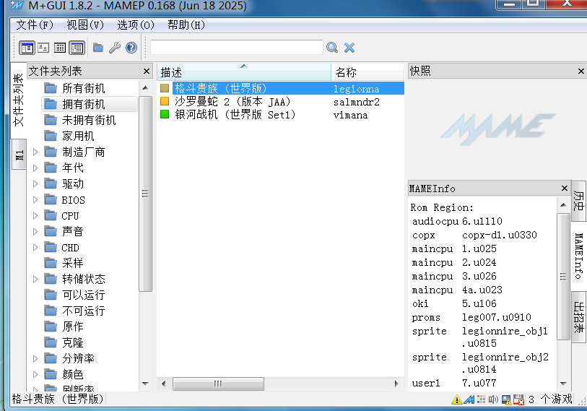587x411 pixels.
Task: Click the floppy disk with red X icon
Action: coord(518,399)
